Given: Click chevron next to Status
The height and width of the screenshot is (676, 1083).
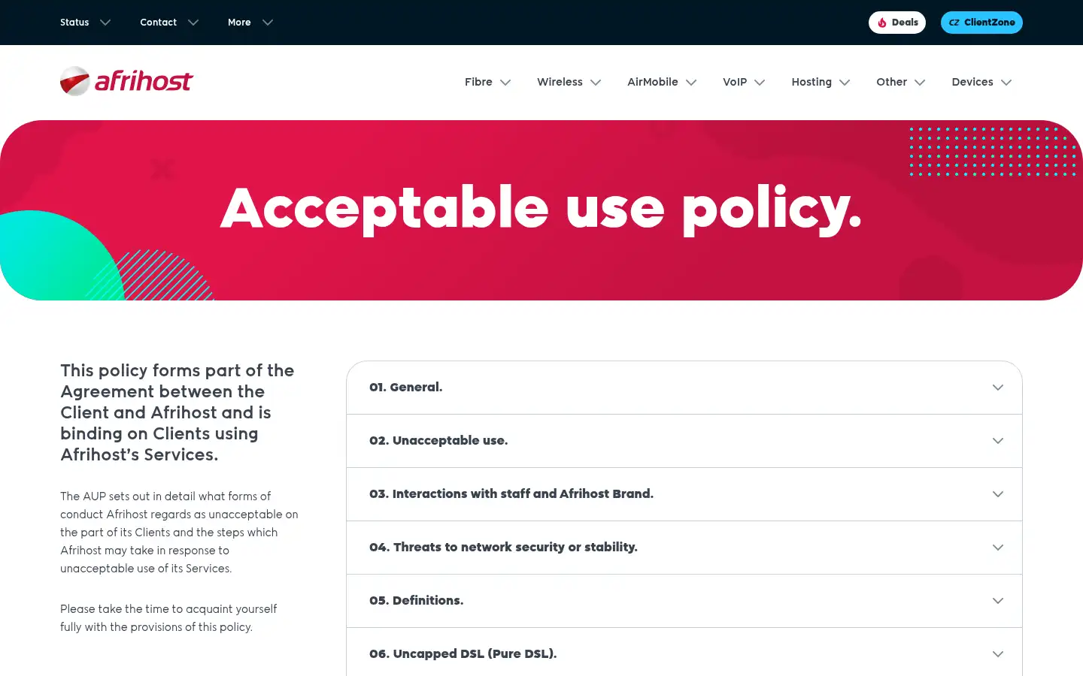Looking at the screenshot, I should click(105, 23).
